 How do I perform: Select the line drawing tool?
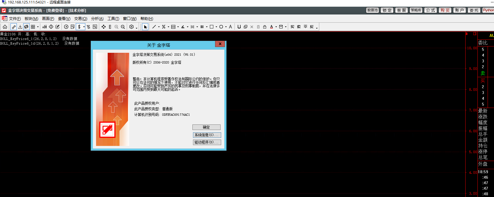(x=154, y=27)
